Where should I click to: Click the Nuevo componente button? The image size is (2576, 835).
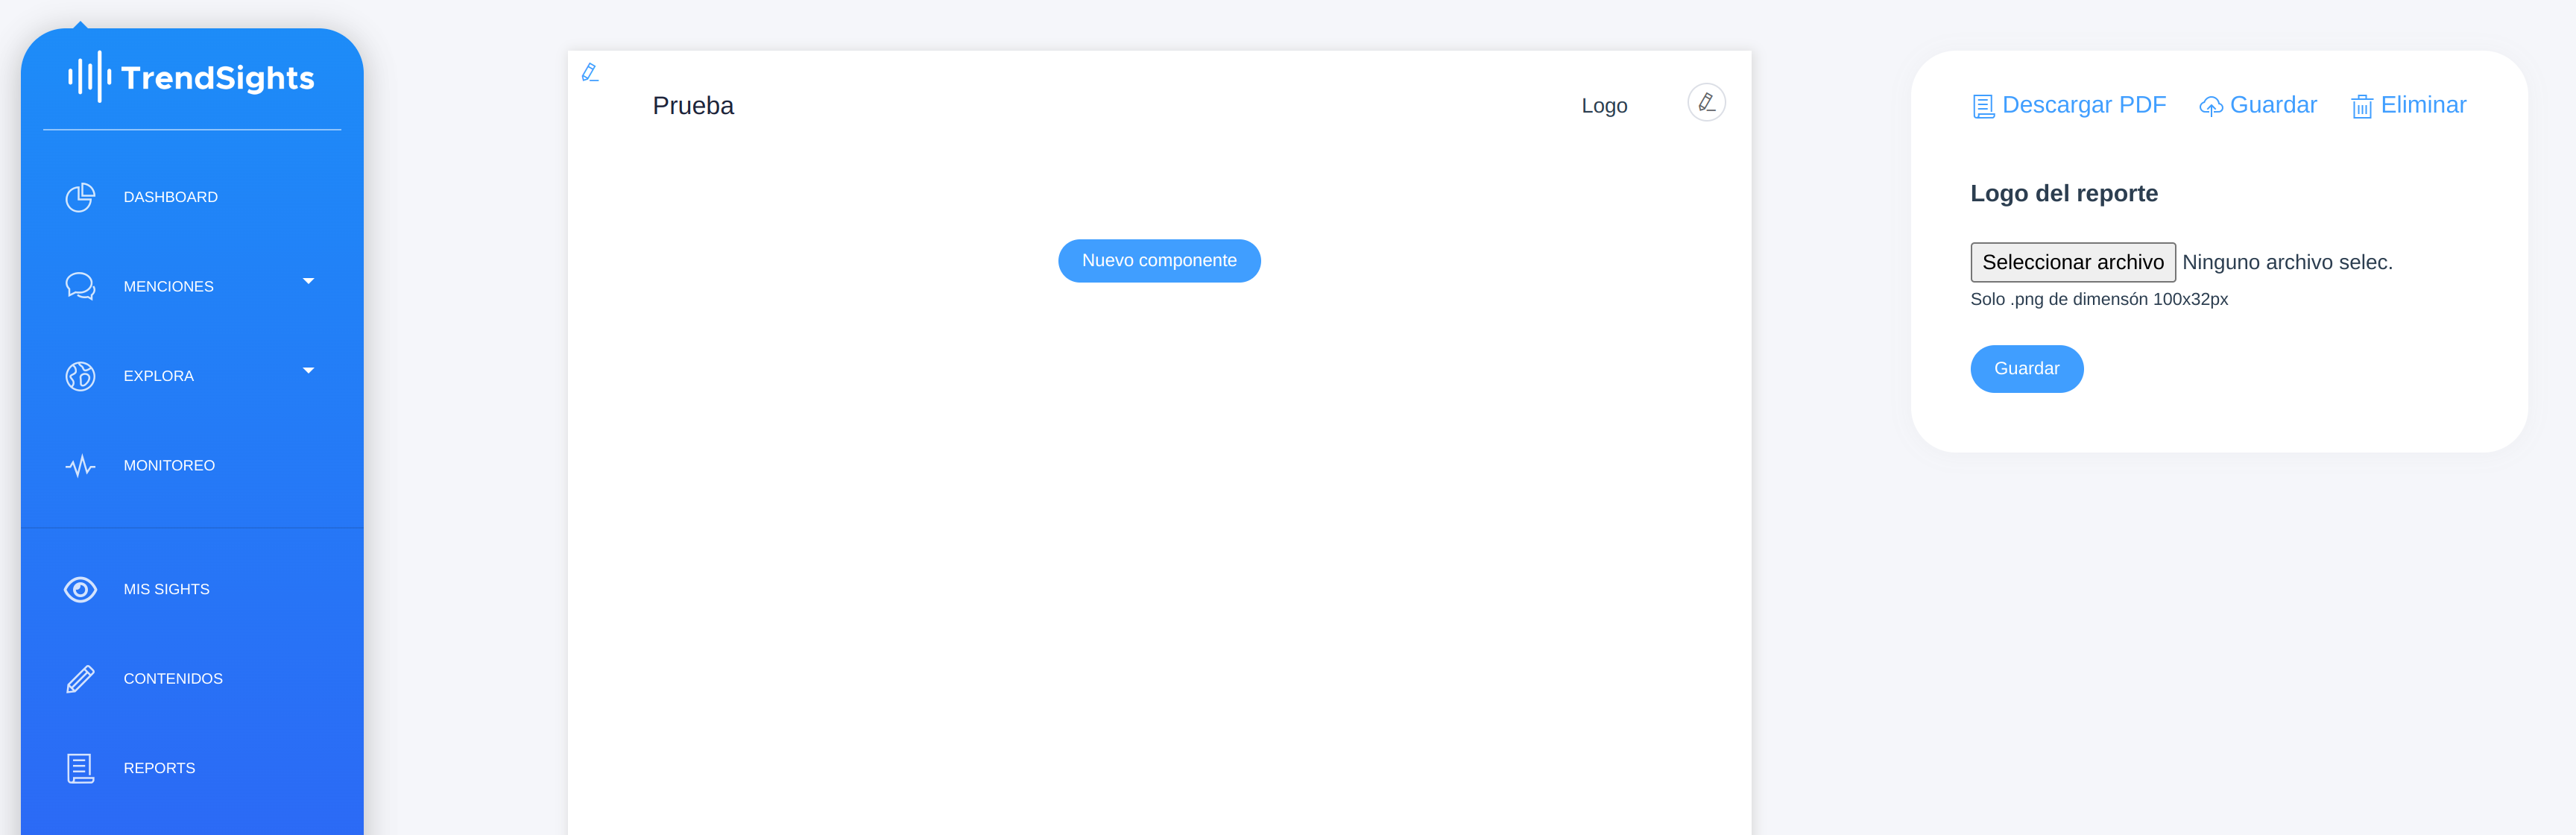(x=1159, y=261)
